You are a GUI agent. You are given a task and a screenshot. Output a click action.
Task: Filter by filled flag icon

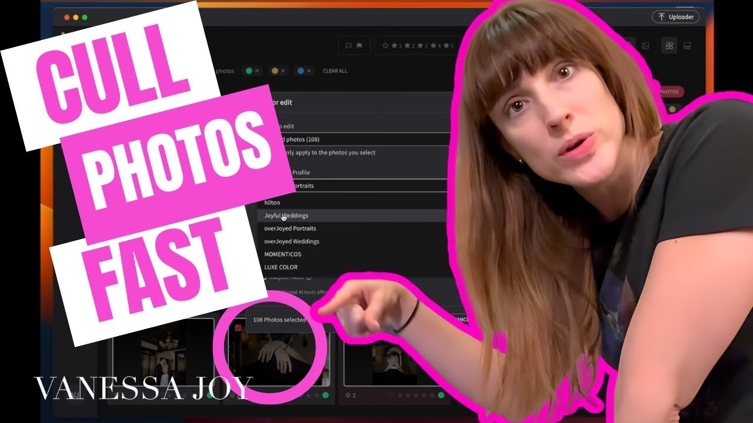pyautogui.click(x=359, y=46)
